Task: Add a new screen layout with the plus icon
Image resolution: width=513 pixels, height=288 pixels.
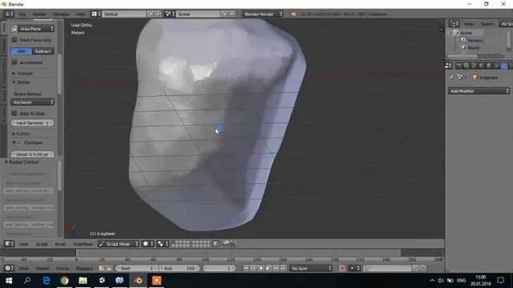Action: (151, 14)
